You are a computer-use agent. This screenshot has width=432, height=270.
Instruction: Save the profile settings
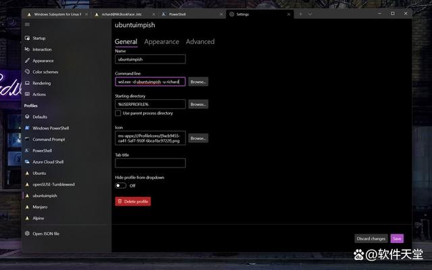tap(397, 238)
